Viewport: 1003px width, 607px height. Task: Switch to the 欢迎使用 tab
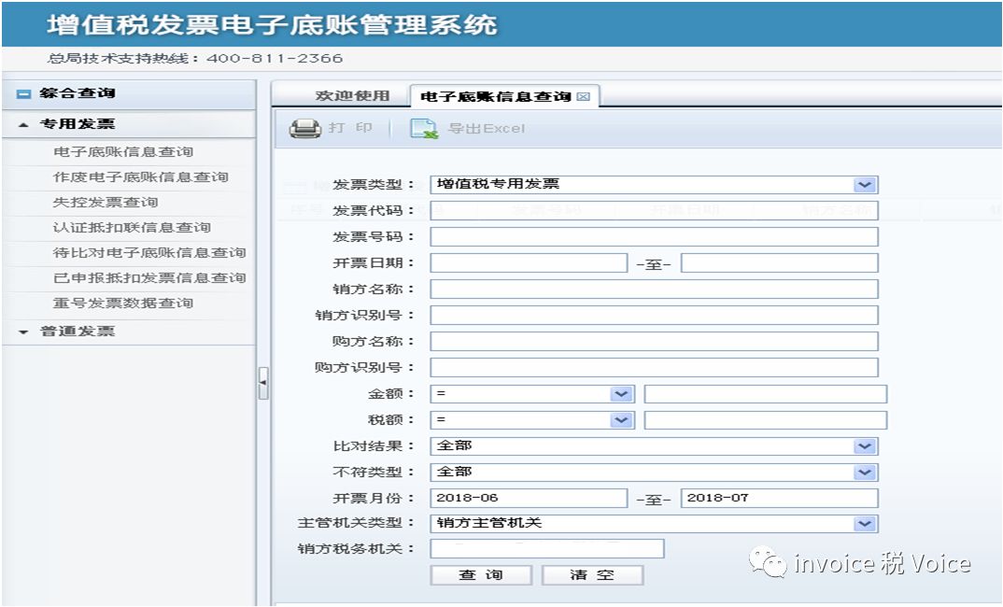click(x=352, y=96)
